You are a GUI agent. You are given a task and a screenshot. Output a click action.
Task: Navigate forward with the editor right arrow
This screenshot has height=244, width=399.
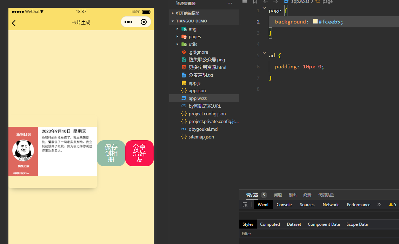[275, 2]
